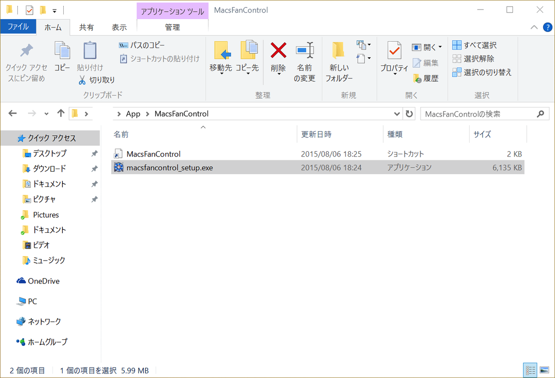Go up one folder level

tap(61, 114)
